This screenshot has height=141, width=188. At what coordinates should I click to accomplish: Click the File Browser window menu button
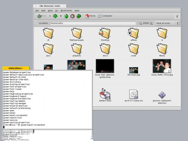[x=35, y=6]
